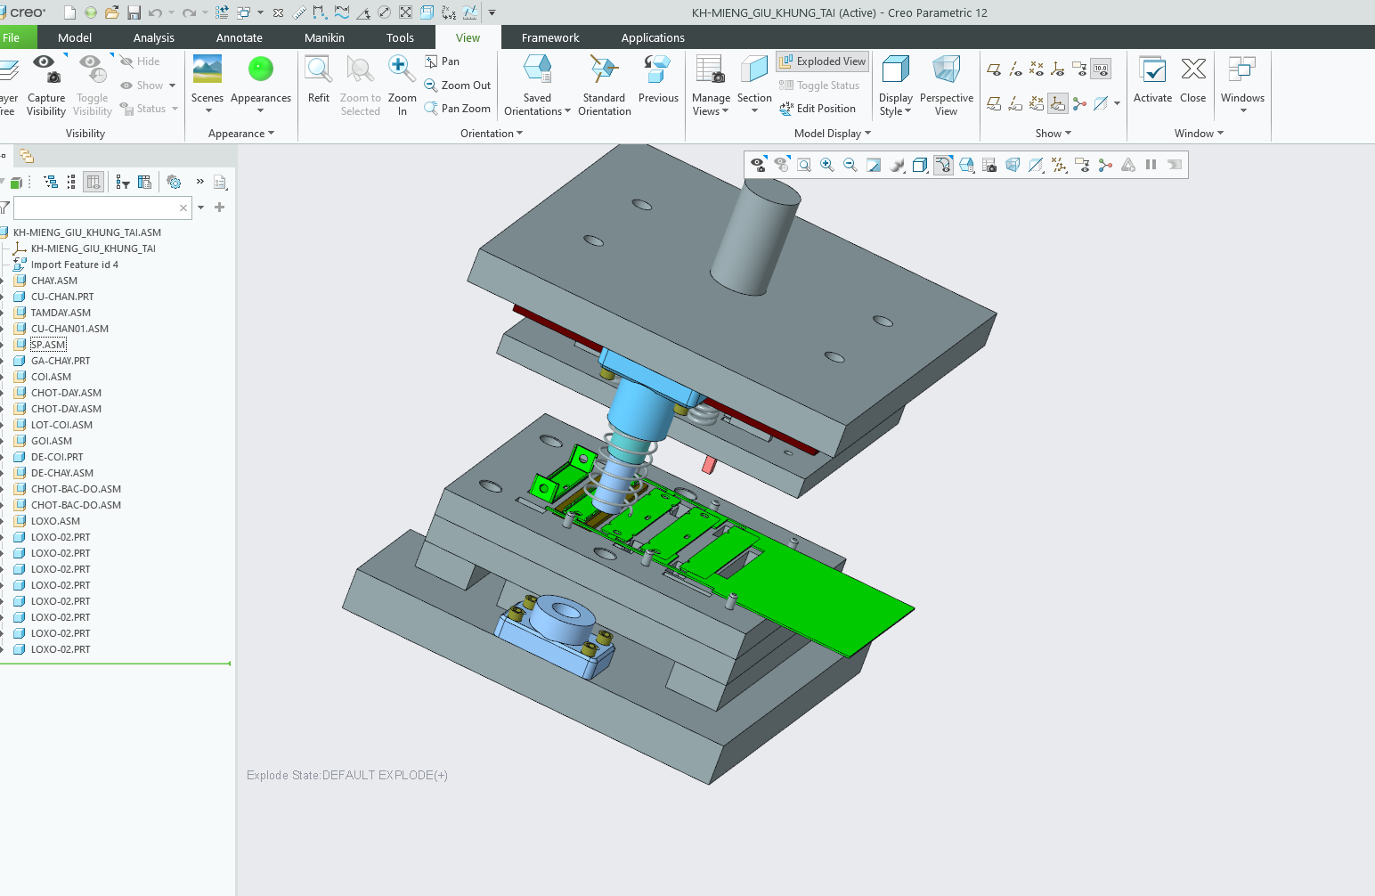Open the Model ribbon tab
Image resolution: width=1375 pixels, height=896 pixels.
75,37
